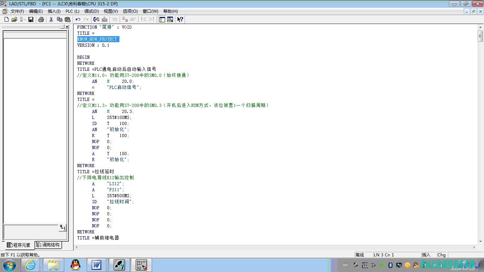The height and width of the screenshot is (272, 484).
Task: Open the 帮助(H) menu
Action: click(x=170, y=11)
